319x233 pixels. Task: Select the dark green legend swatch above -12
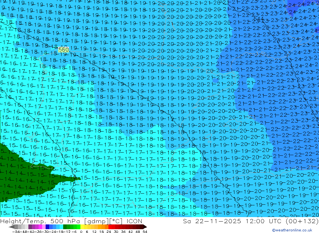coord(65,227)
